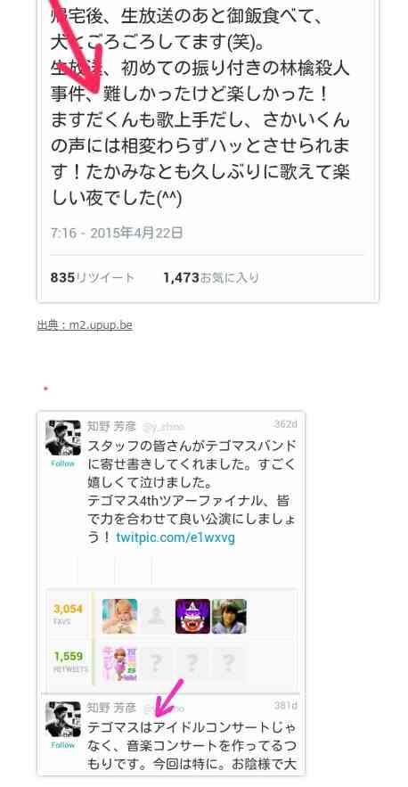Click the 7:16 - 2015年4月22日 timestamp
Image resolution: width=408 pixels, height=787 pixels.
(x=117, y=233)
